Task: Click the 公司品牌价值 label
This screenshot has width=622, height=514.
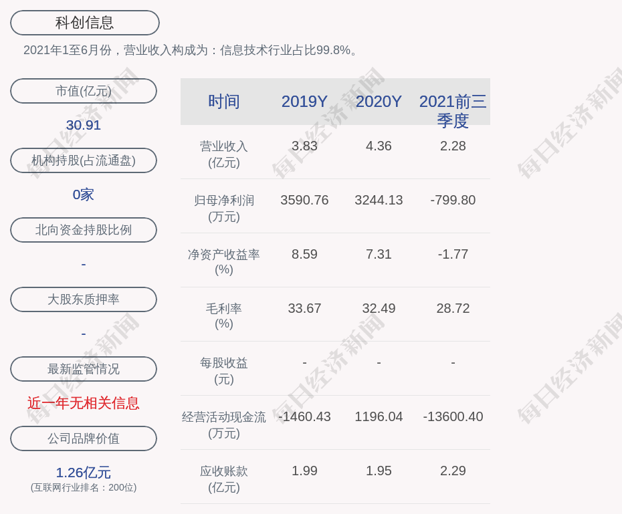Action: coord(84,438)
